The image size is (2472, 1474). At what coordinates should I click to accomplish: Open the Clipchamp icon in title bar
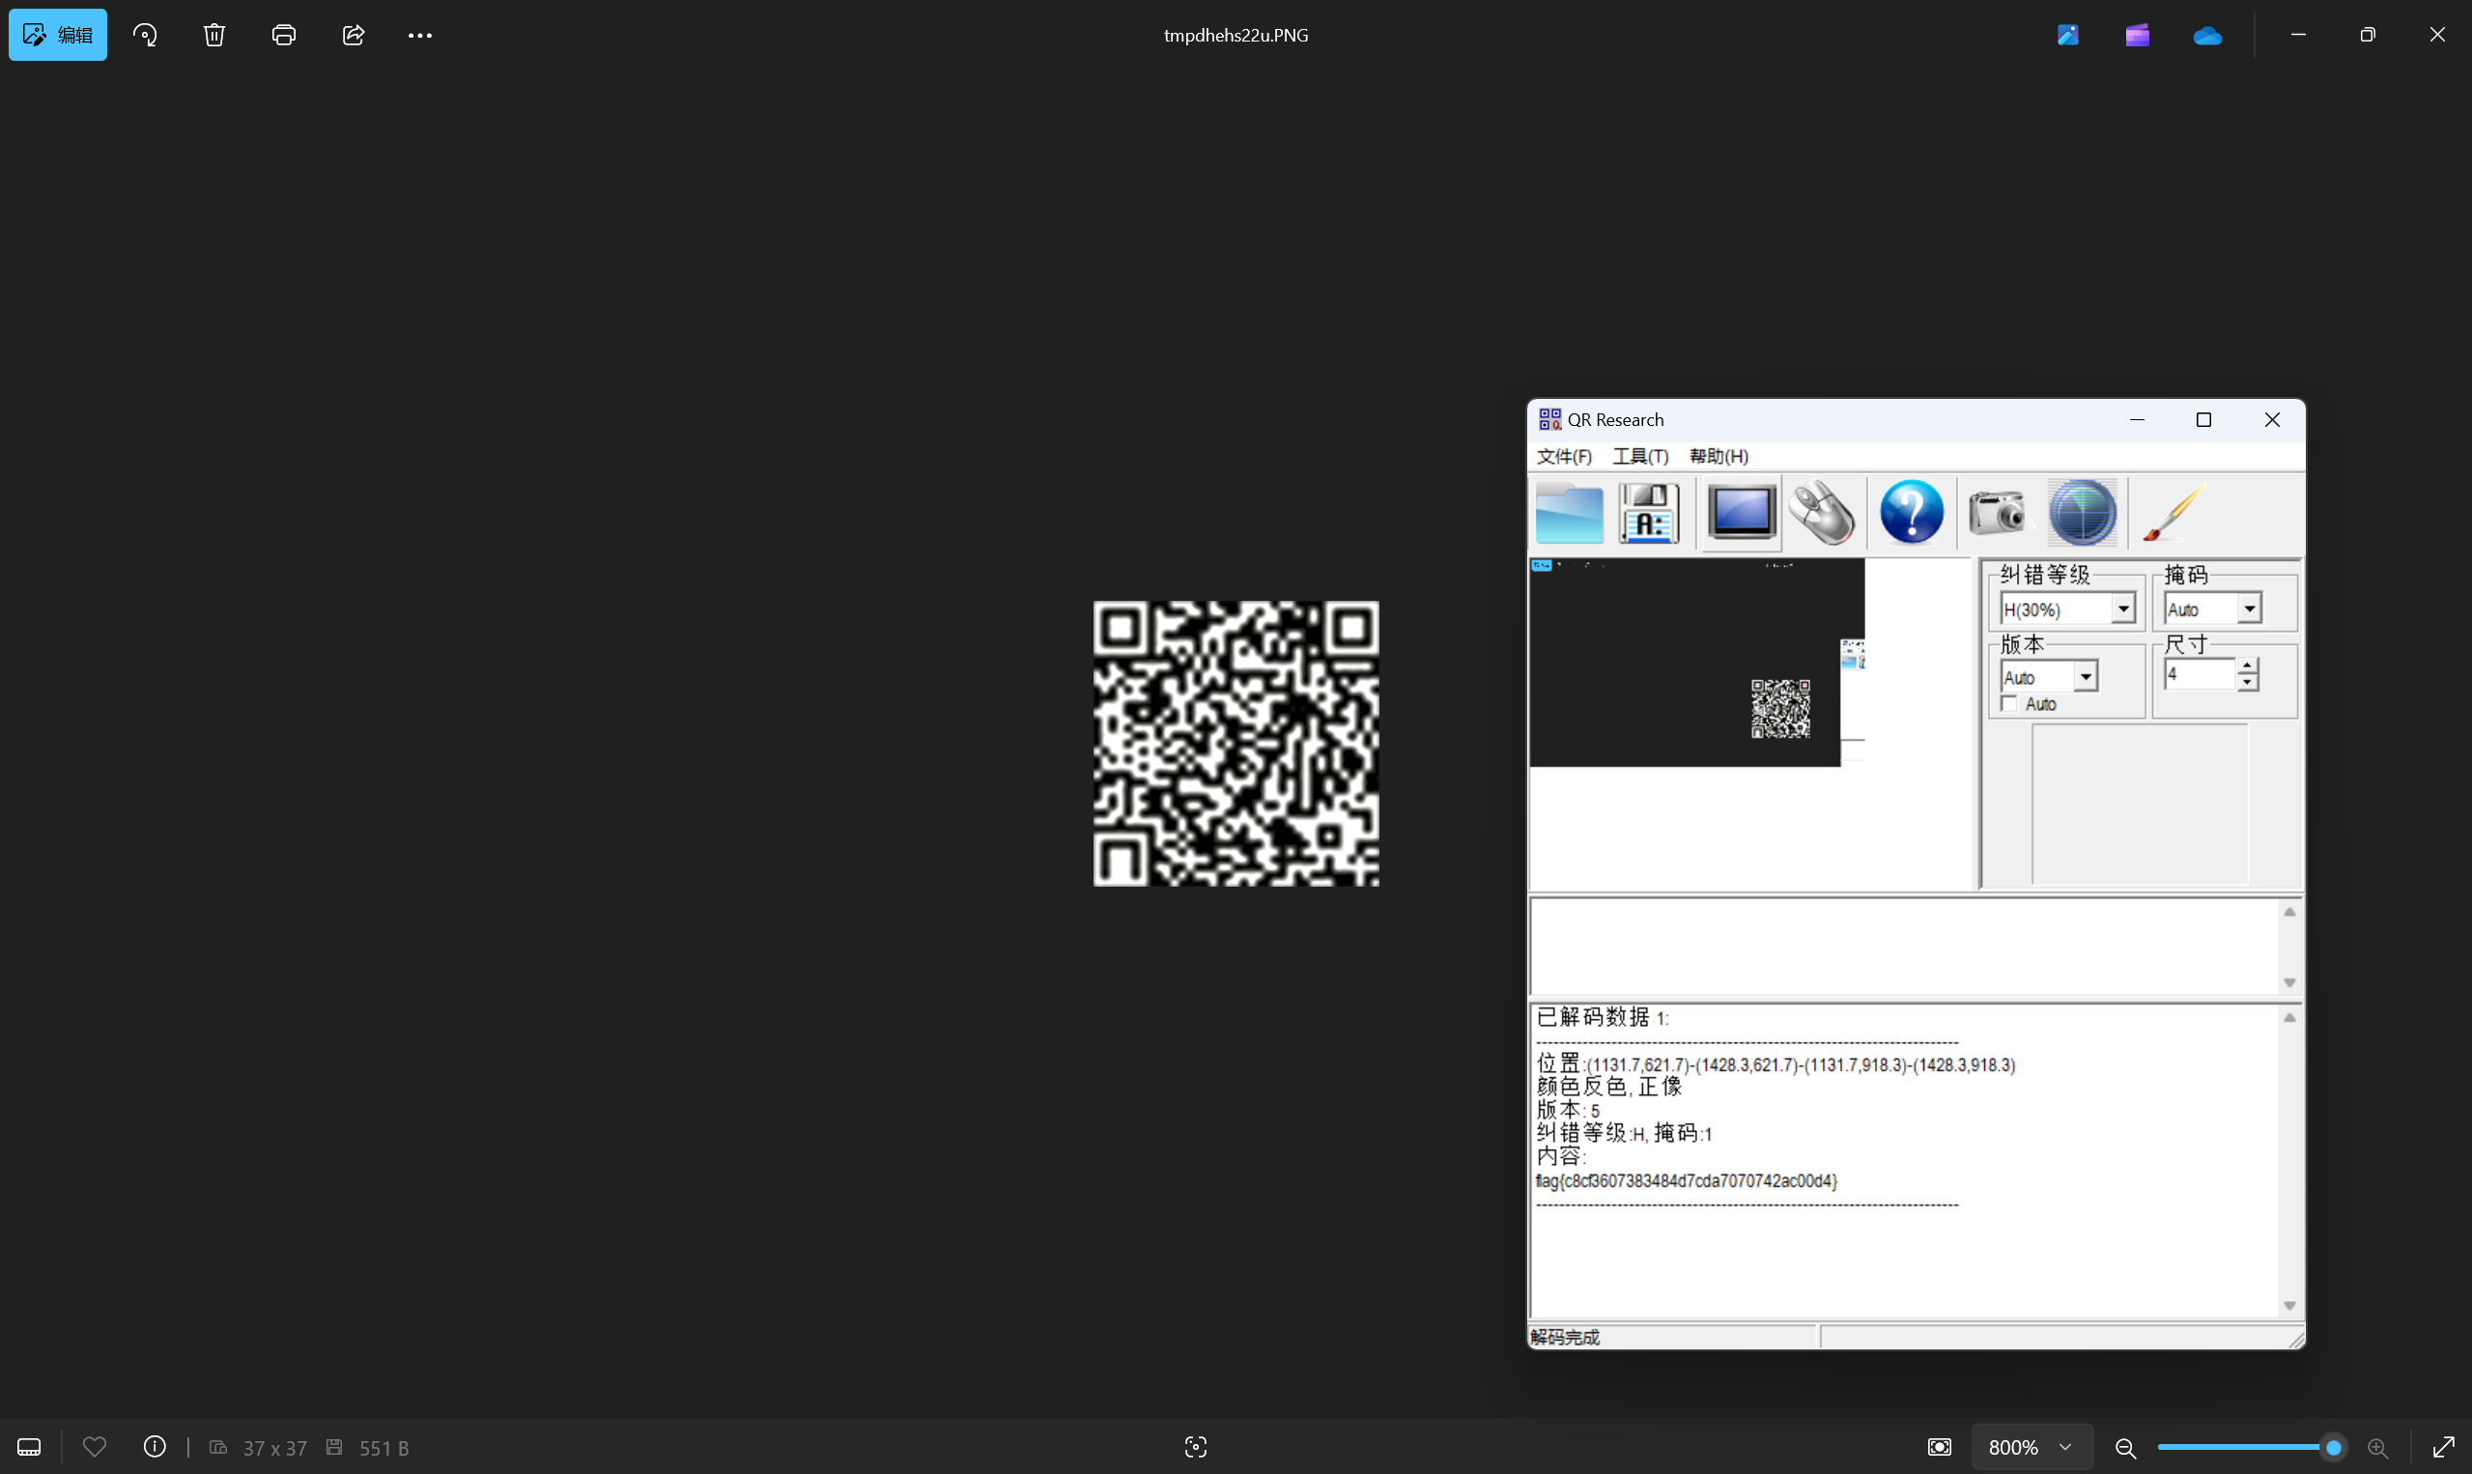click(x=2139, y=35)
